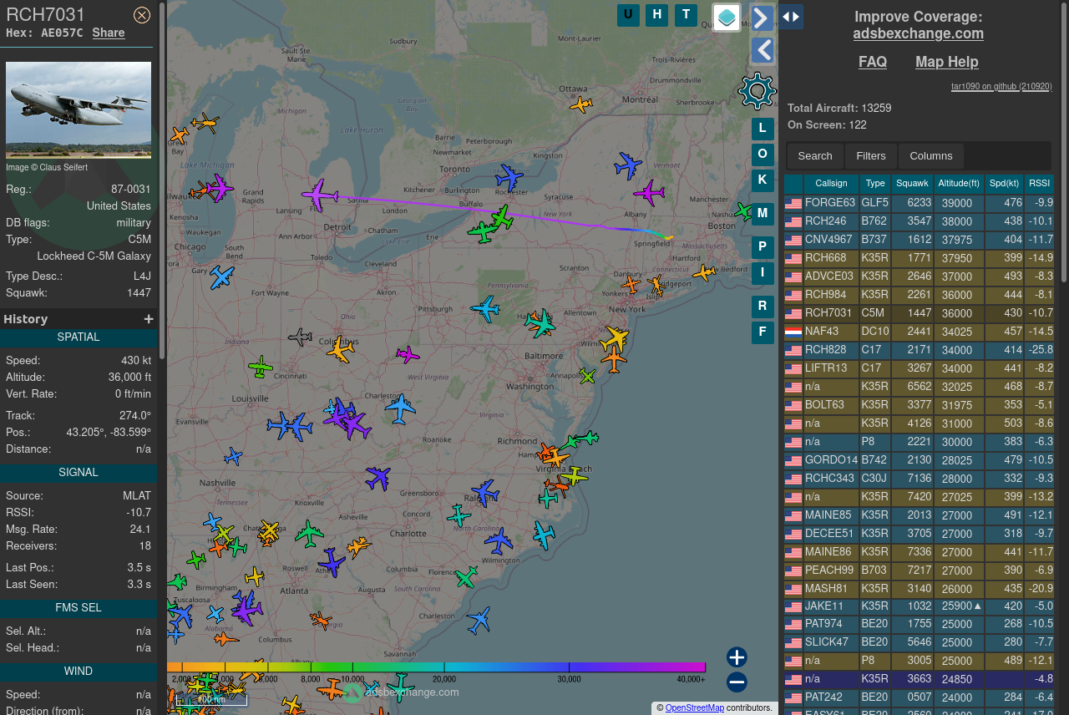Select the RCH246 aircraft row

919,221
